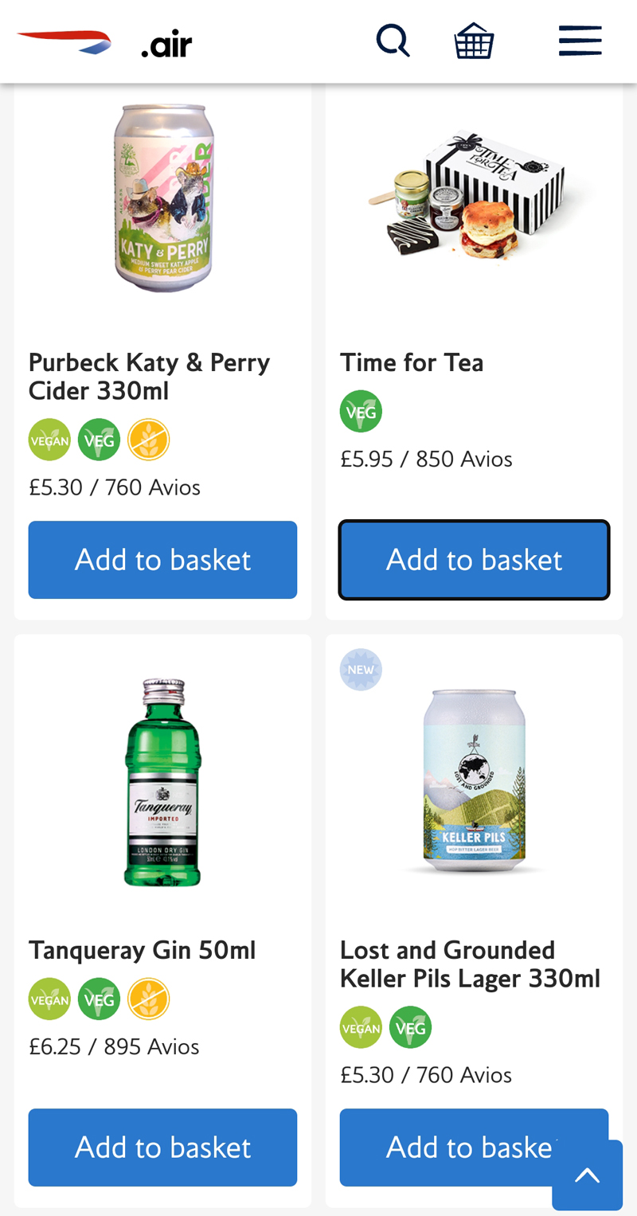Click Lost and Grounded Keller Pils title
The width and height of the screenshot is (637, 1216).
470,964
